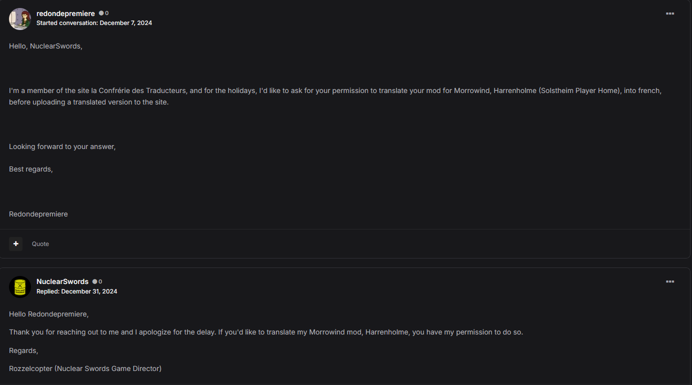The image size is (692, 385).
Task: Click the Looking forward to your answer line
Action: pyautogui.click(x=62, y=146)
